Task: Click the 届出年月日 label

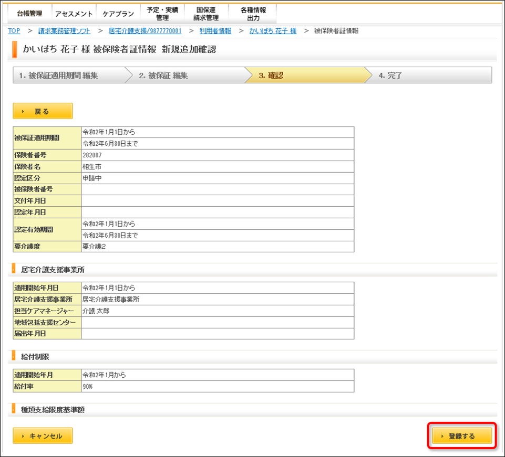Action: click(47, 334)
